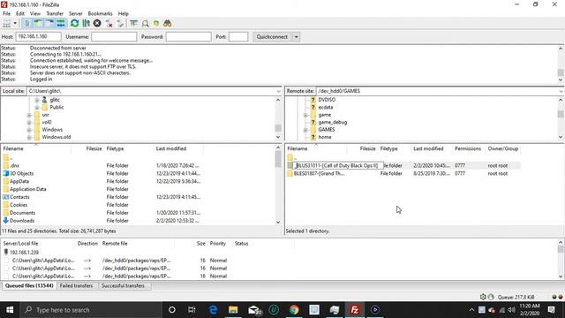Select the home folder in remote tree
Image resolution: width=565 pixels, height=318 pixels.
click(325, 137)
